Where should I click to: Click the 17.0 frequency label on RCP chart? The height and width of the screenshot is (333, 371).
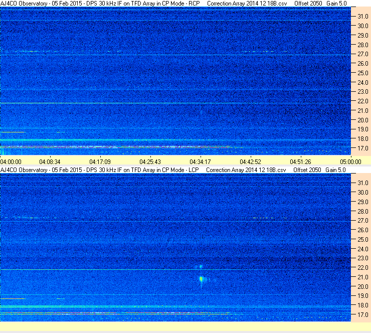362,148
